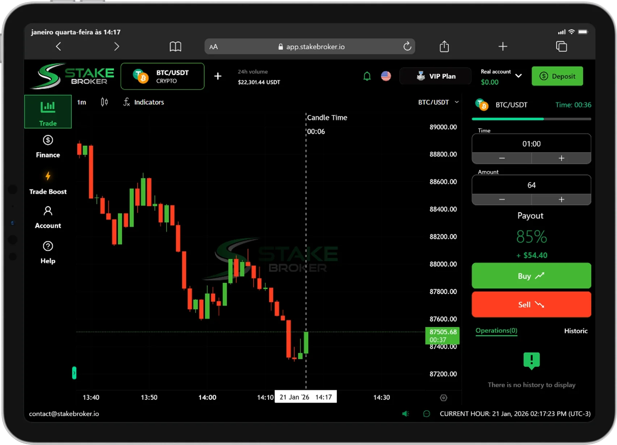The height and width of the screenshot is (445, 617).
Task: Open the Safari share sheet icon
Action: (x=444, y=46)
